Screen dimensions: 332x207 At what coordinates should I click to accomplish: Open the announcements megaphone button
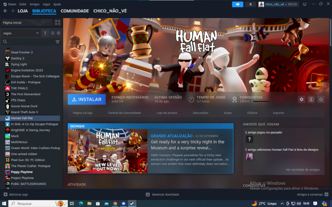[237, 4]
